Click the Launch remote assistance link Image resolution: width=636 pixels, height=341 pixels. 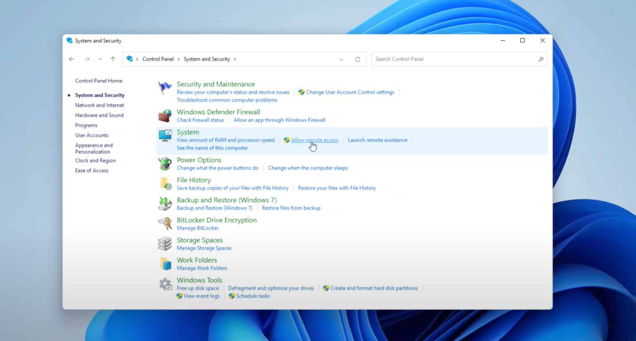[377, 140]
